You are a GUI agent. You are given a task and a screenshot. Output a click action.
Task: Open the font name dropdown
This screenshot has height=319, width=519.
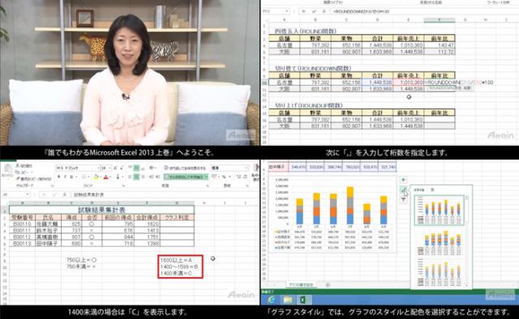pos(98,168)
